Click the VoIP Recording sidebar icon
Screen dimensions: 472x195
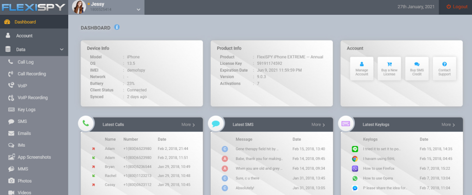tap(11, 97)
